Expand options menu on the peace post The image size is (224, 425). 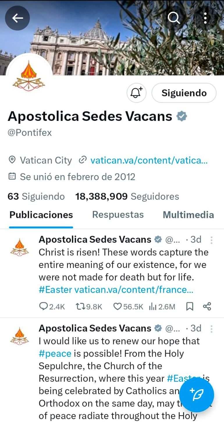pos(211,329)
